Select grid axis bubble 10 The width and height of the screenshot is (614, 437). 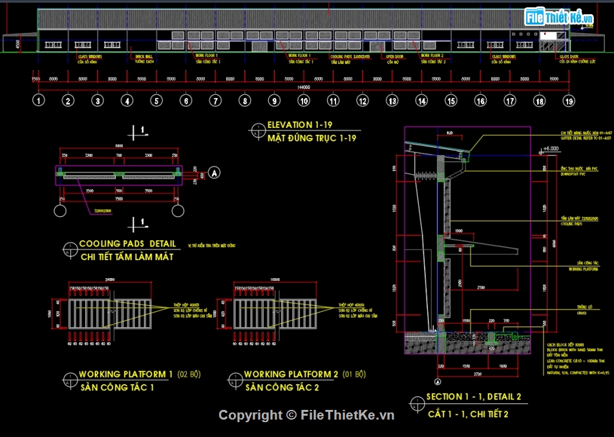click(x=304, y=101)
